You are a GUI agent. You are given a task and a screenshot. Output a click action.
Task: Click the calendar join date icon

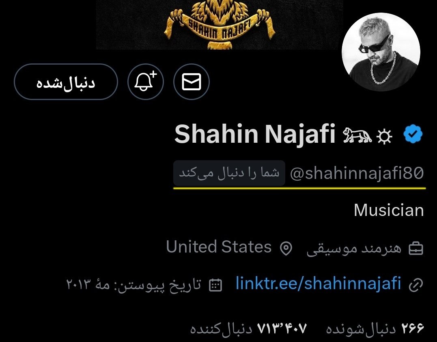[x=215, y=285]
